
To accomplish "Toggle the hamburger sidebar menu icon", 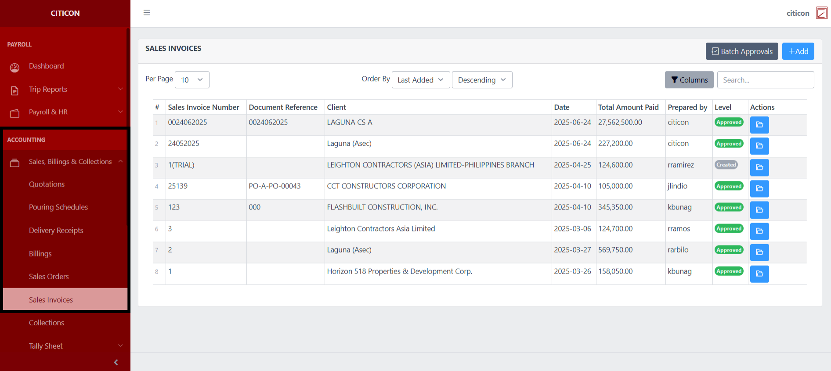I will 147,13.
